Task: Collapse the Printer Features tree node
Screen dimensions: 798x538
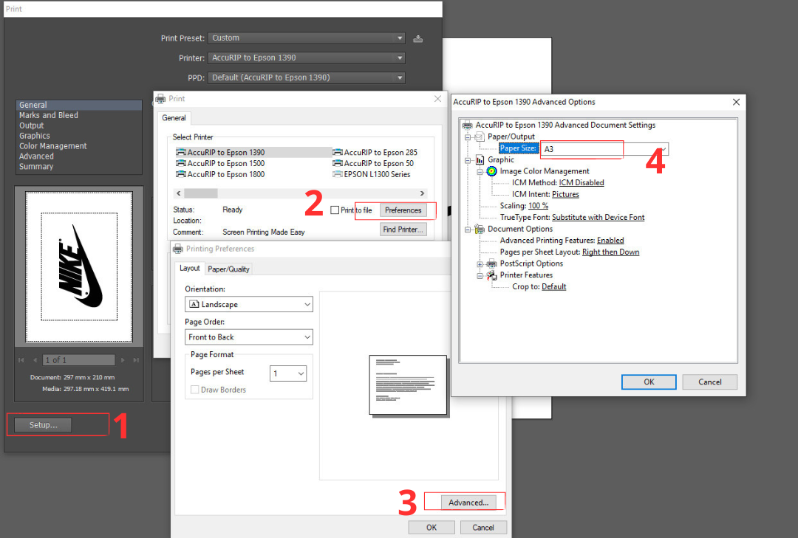Action: pos(480,275)
